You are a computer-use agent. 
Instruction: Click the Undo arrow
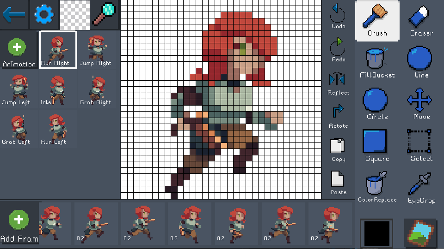(338, 17)
